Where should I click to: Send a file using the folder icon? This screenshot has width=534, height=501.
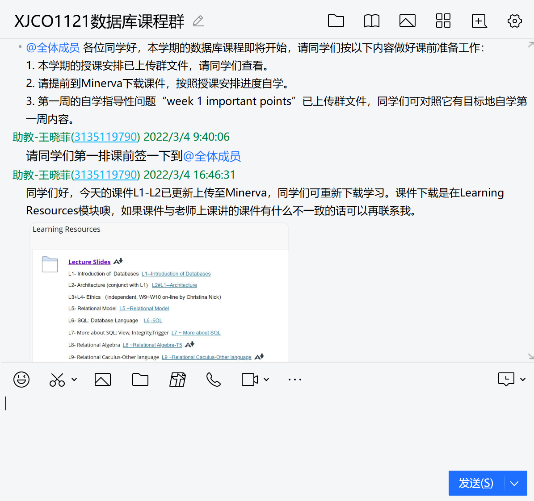(x=140, y=380)
